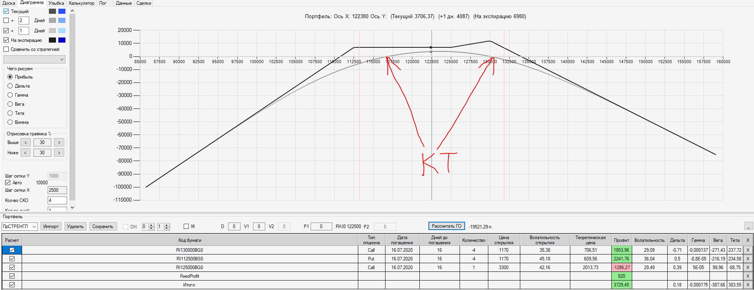Select the Вега radio option
754x290 pixels.
[x=10, y=104]
